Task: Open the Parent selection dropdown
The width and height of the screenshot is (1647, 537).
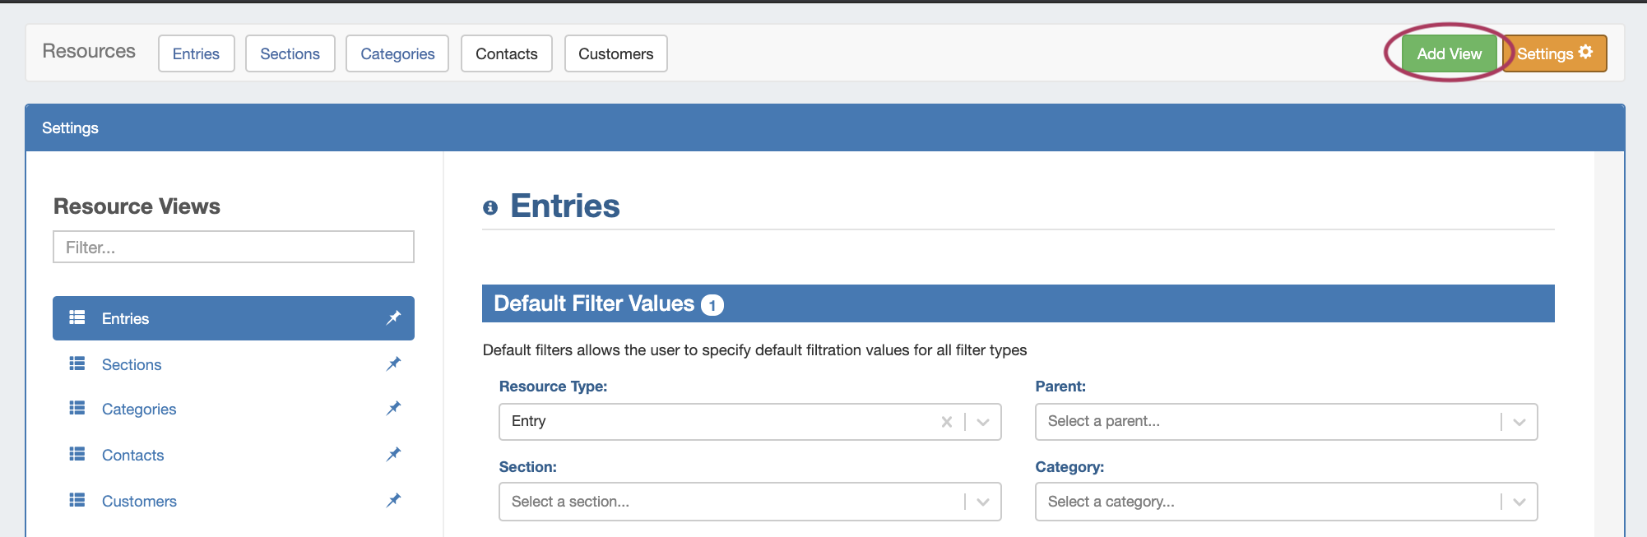Action: (1519, 422)
